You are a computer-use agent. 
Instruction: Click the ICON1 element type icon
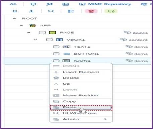pyautogui.click(x=66, y=61)
